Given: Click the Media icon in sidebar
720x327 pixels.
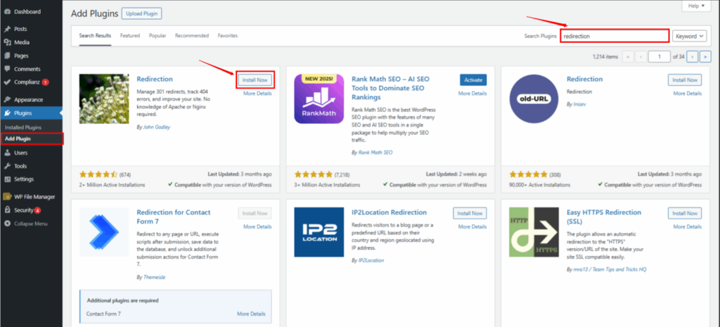Looking at the screenshot, I should [7, 42].
